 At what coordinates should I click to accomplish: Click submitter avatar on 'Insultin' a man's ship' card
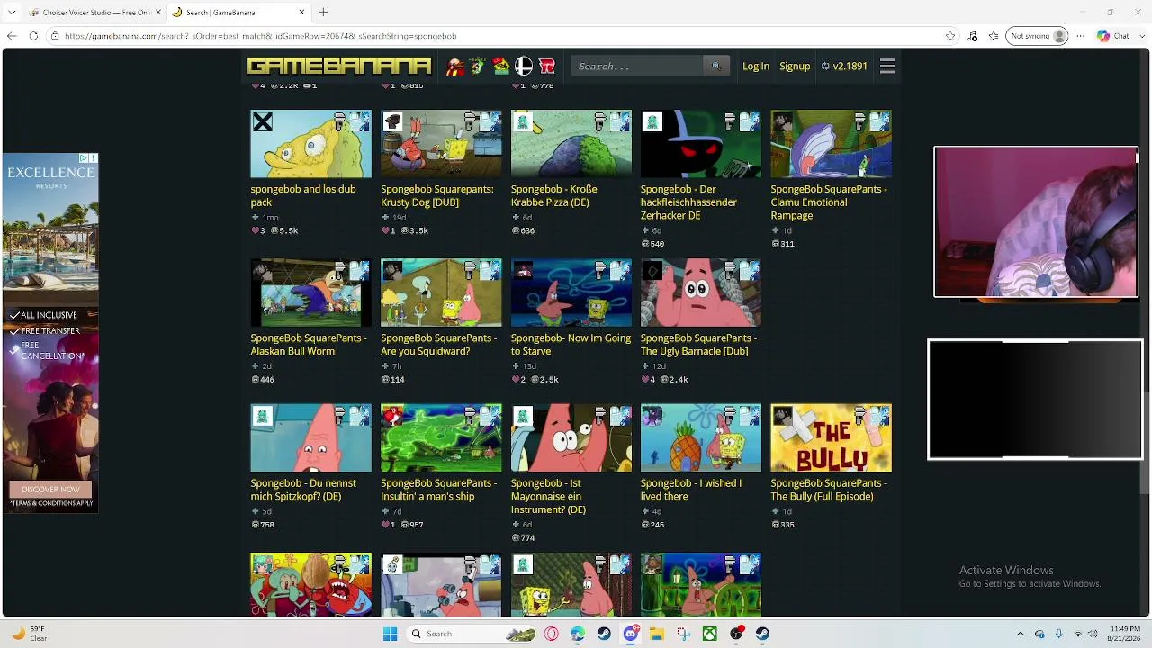click(x=392, y=416)
